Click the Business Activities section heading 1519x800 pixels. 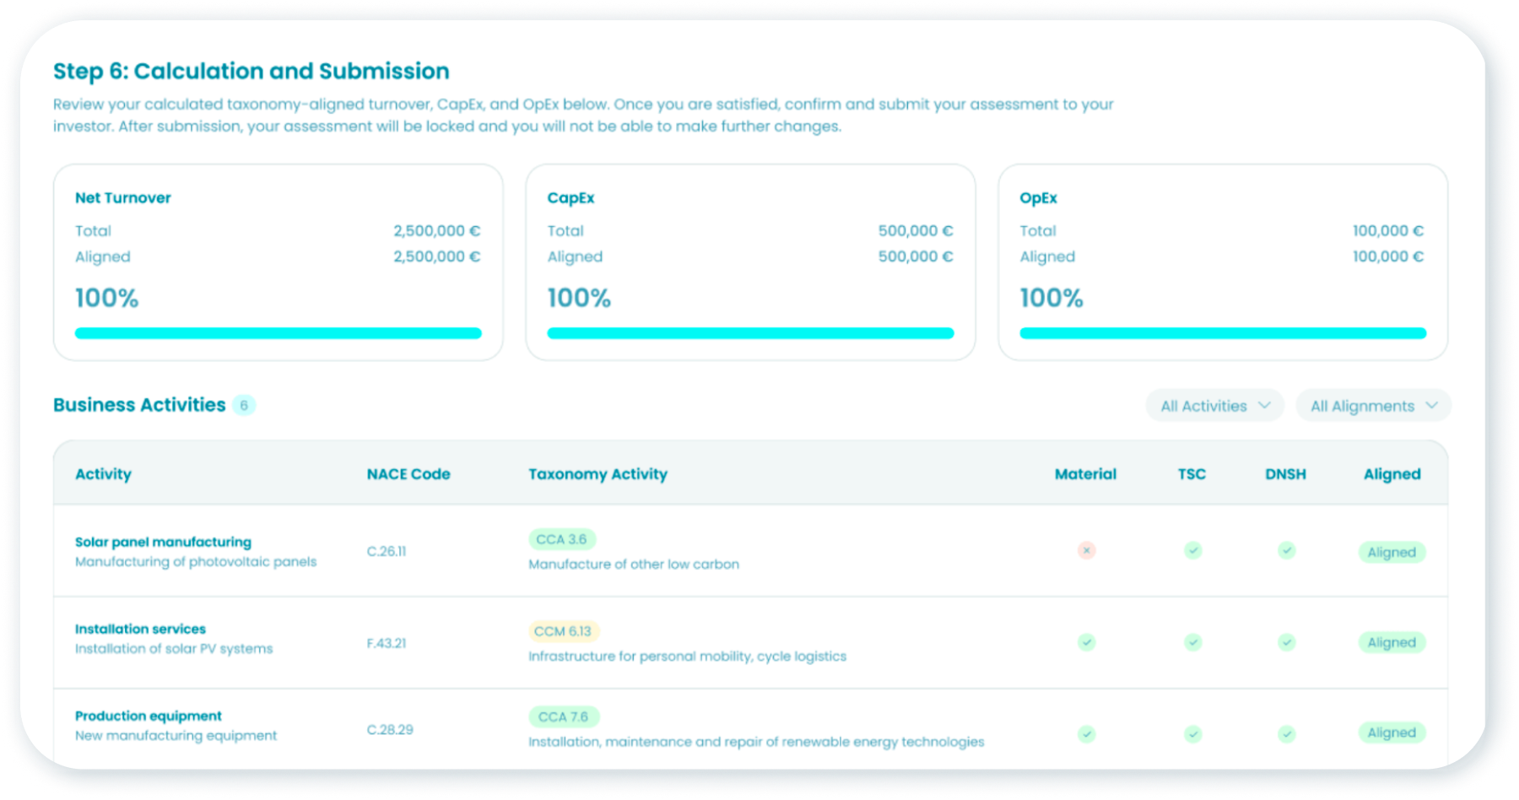coord(139,405)
